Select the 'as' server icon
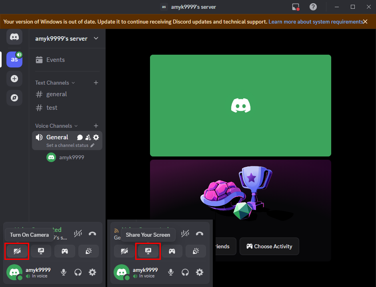376x287 pixels. (14, 59)
